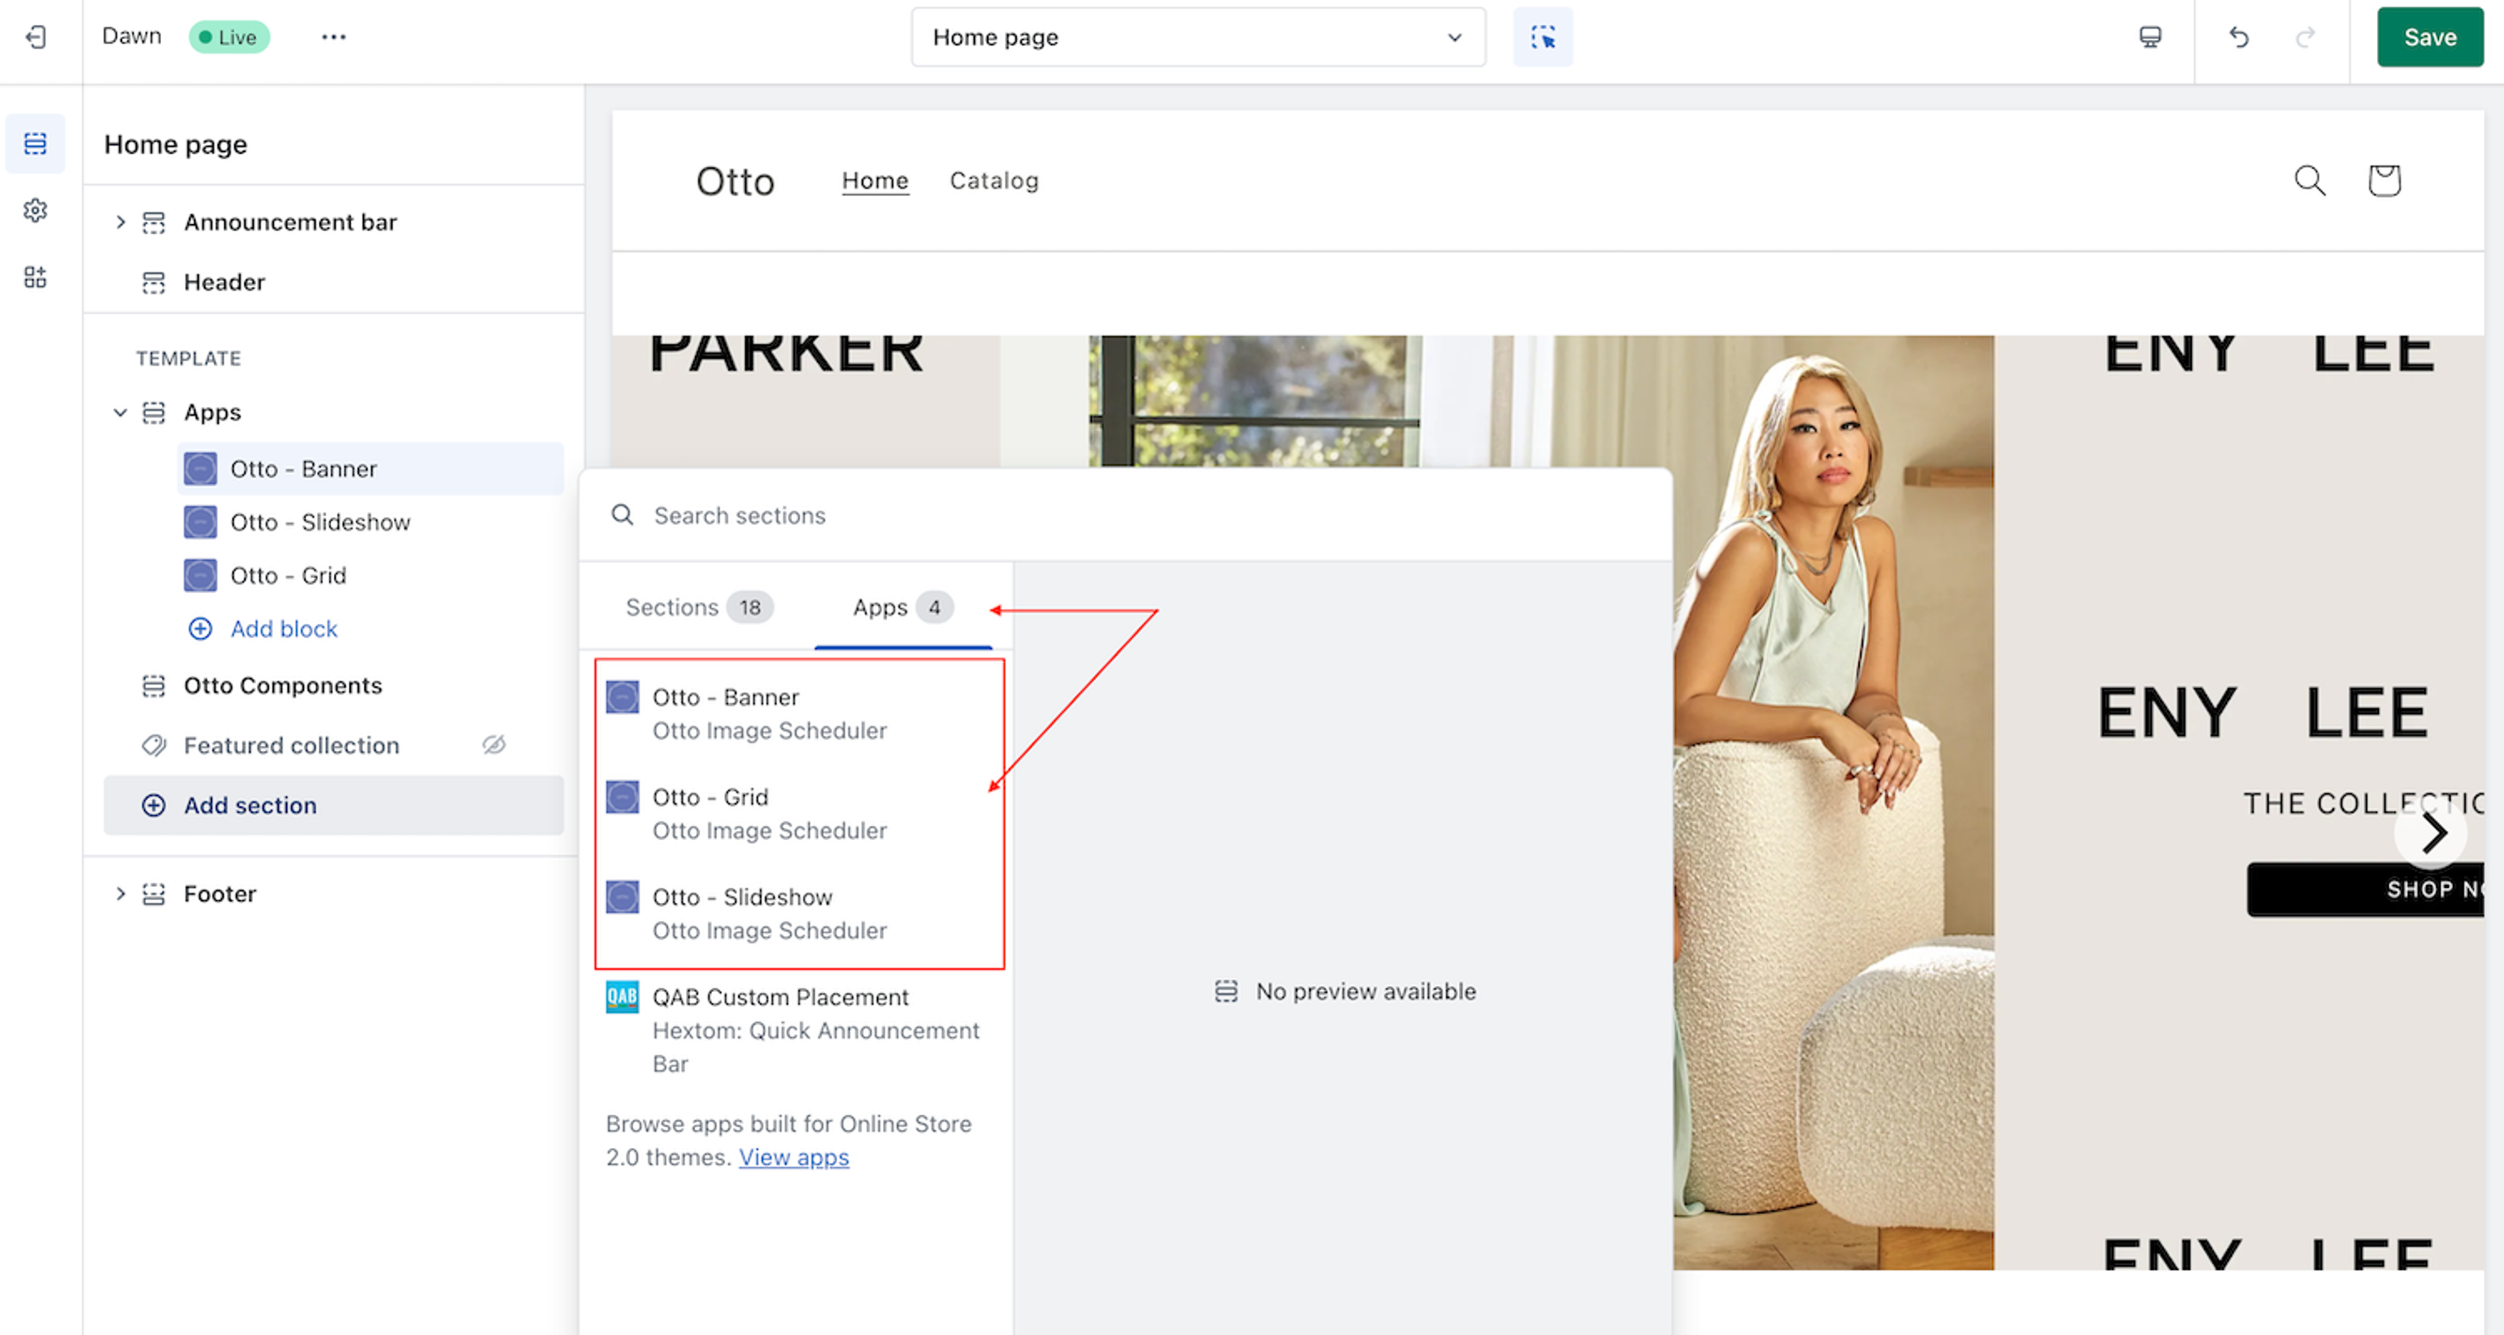Open the three-dot theme actions menu
This screenshot has height=1335, width=2504.
coord(333,37)
